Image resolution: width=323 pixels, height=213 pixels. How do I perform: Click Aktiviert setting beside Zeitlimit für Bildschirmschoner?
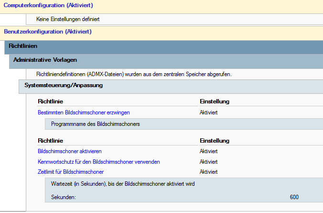[x=209, y=172]
